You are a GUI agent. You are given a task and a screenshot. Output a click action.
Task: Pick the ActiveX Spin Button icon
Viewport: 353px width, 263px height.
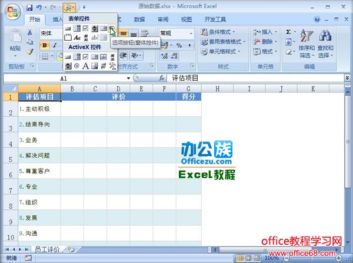(x=68, y=66)
